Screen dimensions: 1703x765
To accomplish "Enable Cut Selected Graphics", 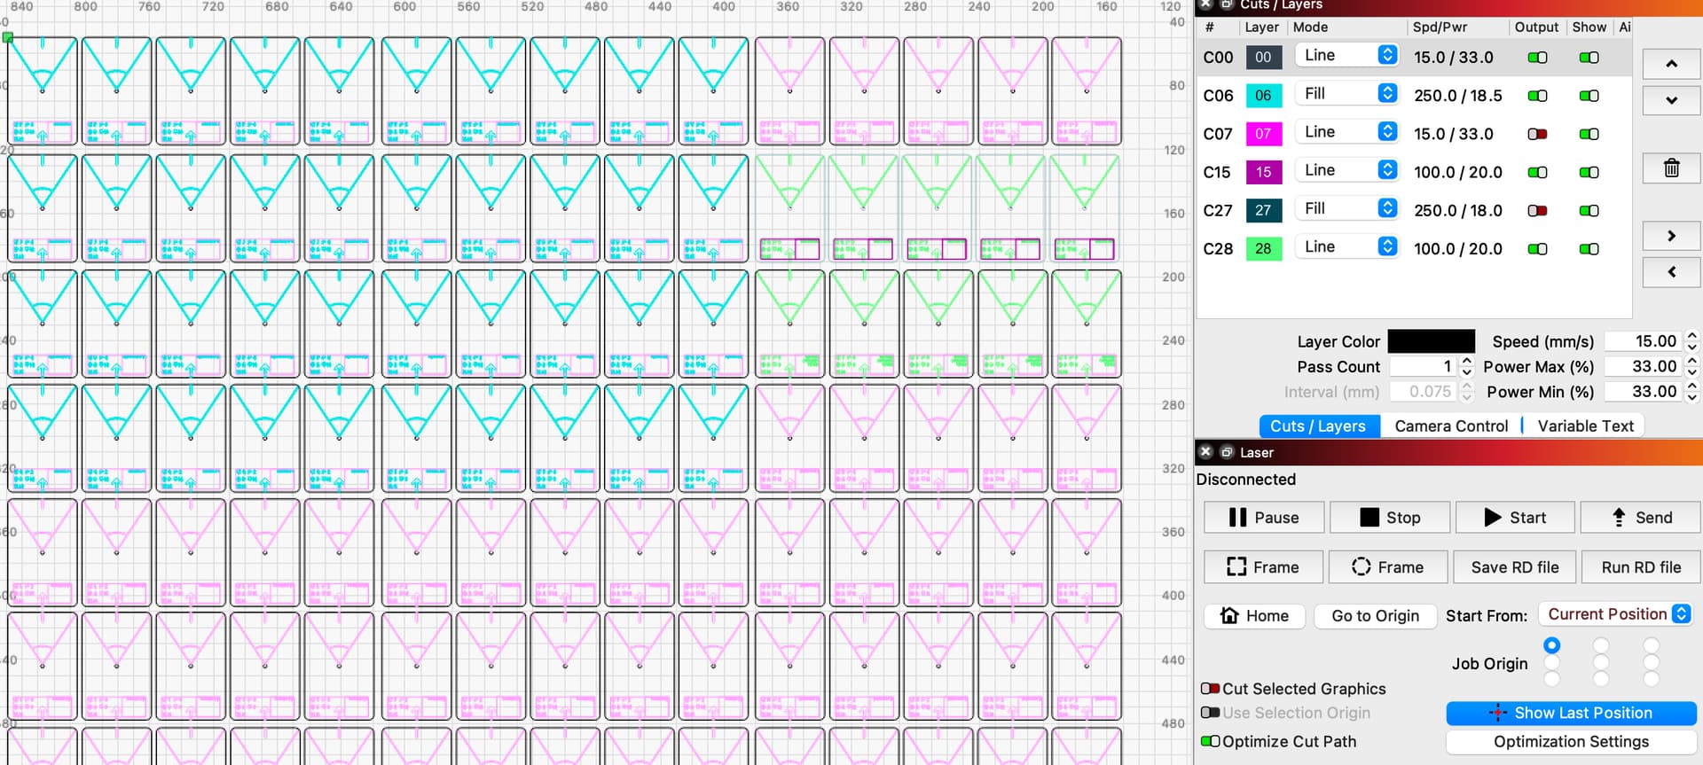I will (1210, 689).
